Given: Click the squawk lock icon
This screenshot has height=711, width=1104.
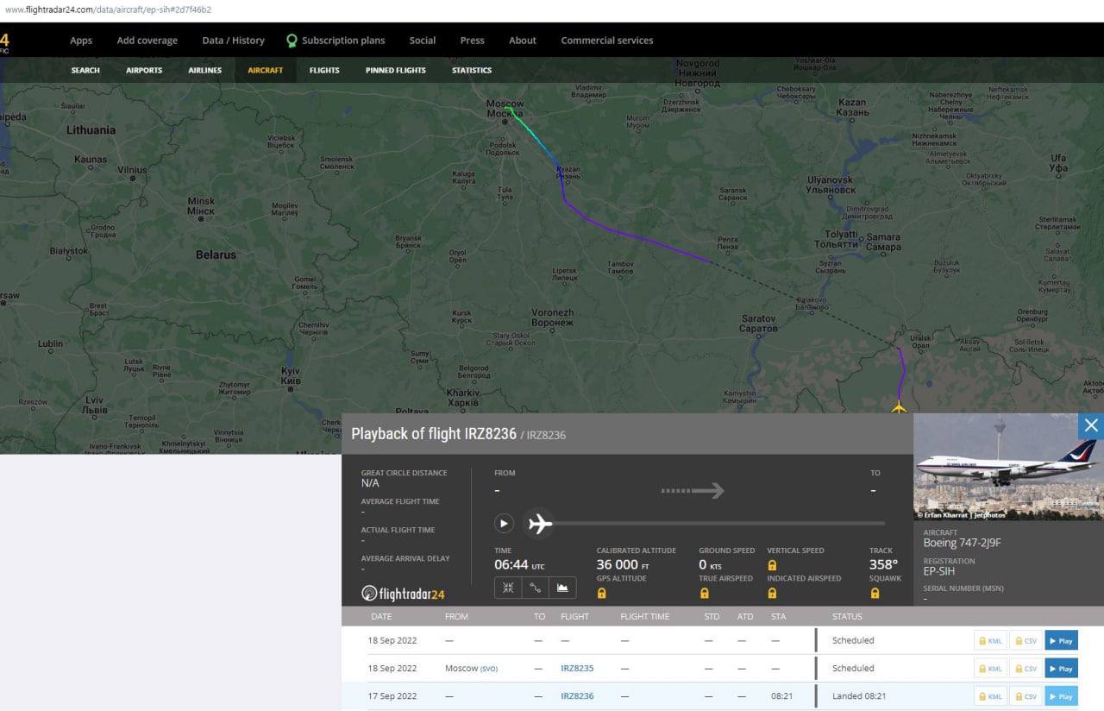Looking at the screenshot, I should (875, 593).
